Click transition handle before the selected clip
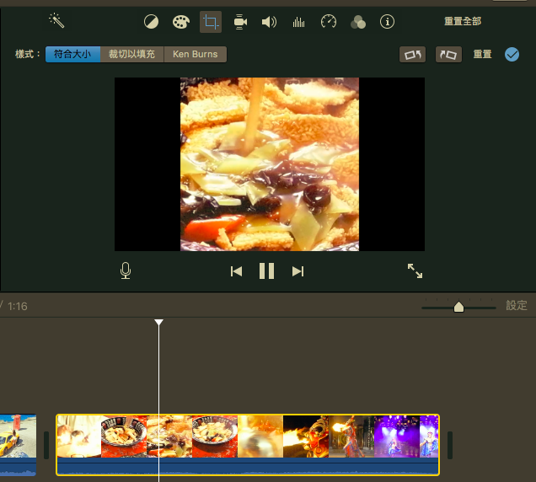Viewport: 536px width, 482px height. pos(46,446)
